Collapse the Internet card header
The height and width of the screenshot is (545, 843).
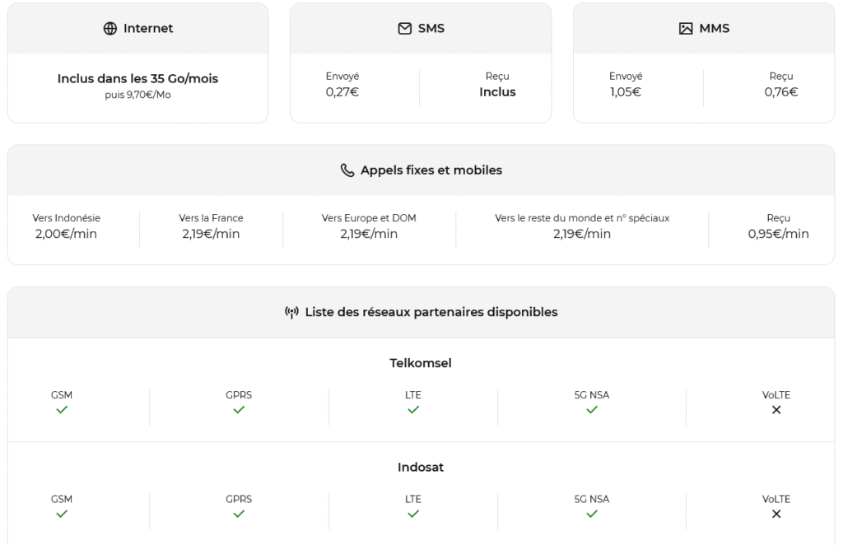point(137,27)
